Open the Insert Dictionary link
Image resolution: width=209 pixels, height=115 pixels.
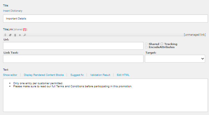point(13,11)
